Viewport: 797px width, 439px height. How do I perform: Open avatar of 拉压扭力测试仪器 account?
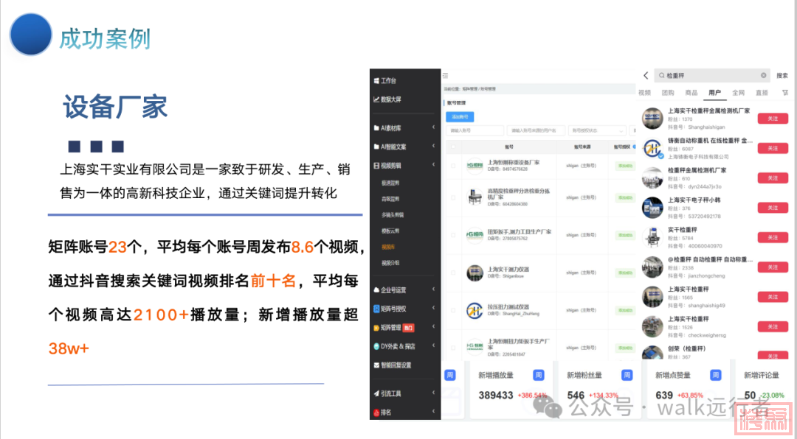(x=475, y=310)
